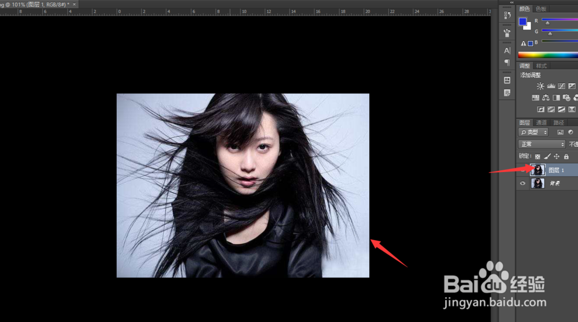The image size is (578, 322).
Task: Hide the 背景 layer with eye
Action: coord(523,184)
